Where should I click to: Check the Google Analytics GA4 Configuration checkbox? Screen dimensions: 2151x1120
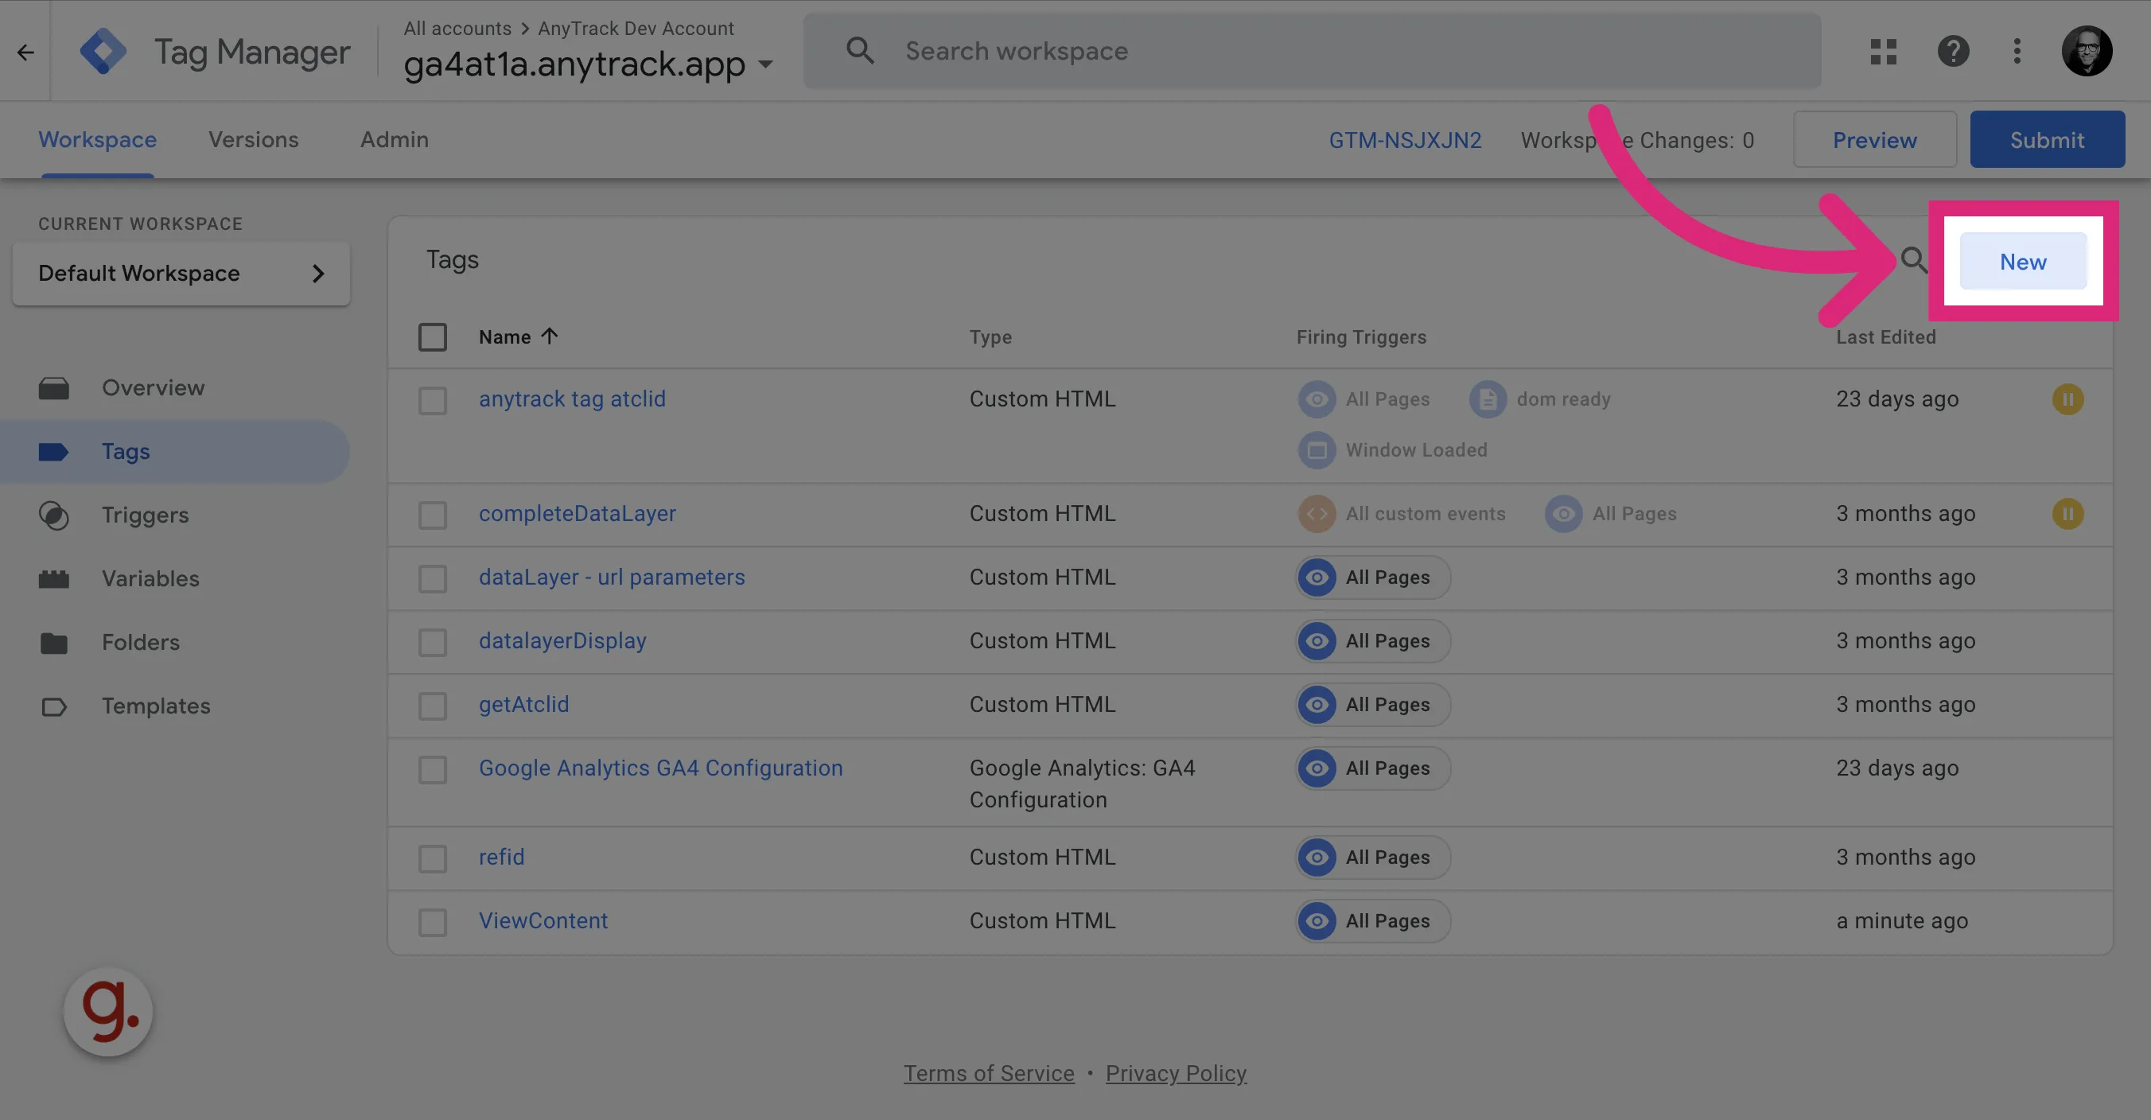(433, 769)
